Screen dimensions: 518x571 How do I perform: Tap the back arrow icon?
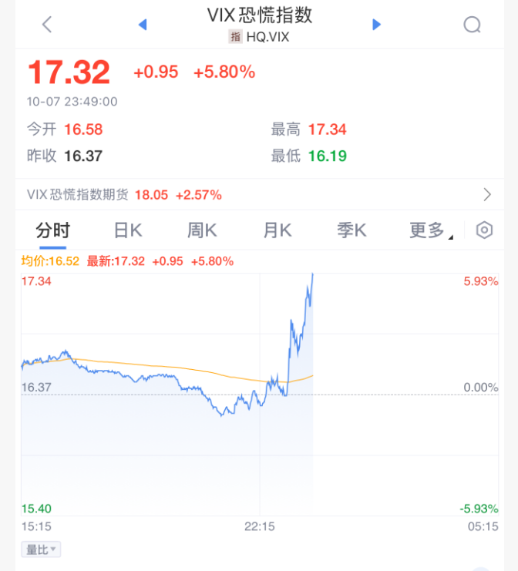click(47, 25)
